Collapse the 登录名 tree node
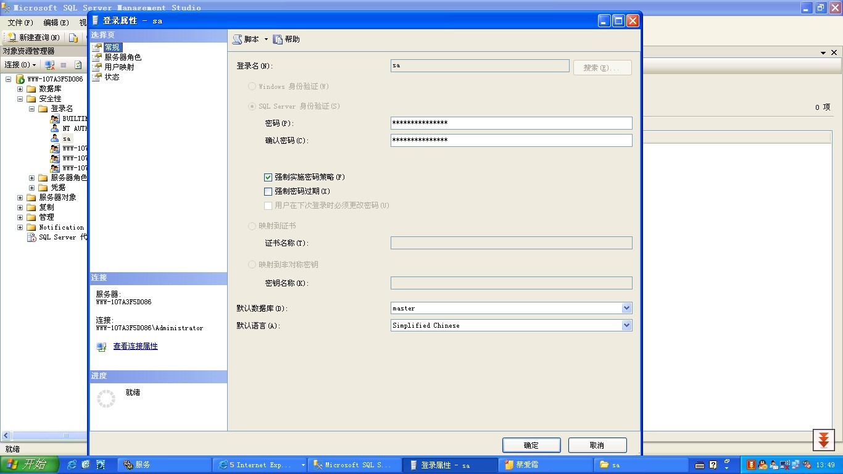The image size is (843, 474). (32, 109)
